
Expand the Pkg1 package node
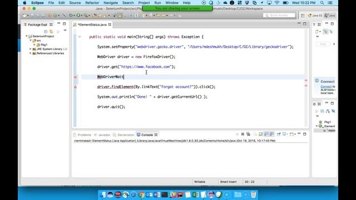pos(34,44)
